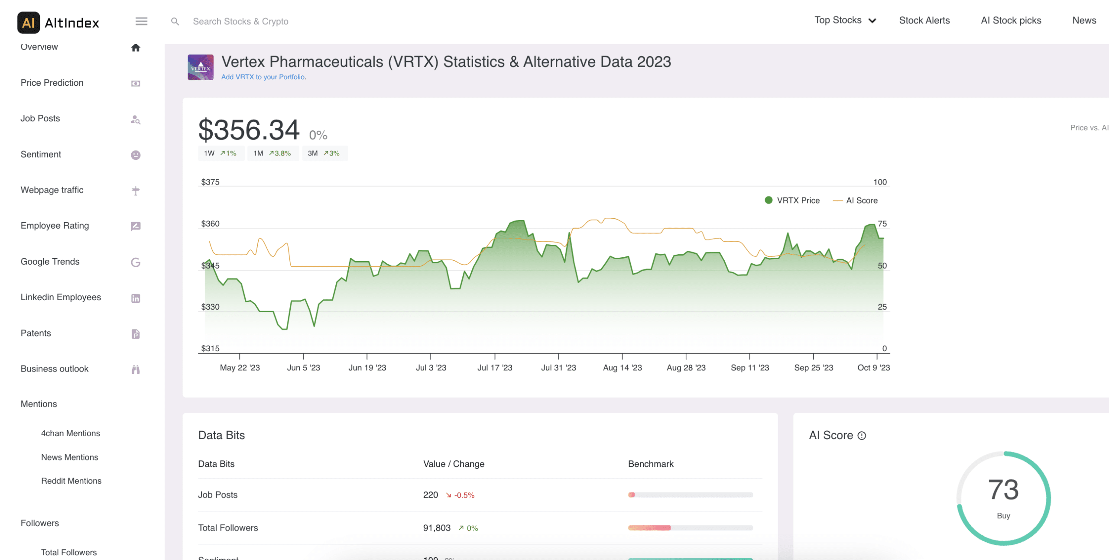1109x560 pixels.
Task: Click the Sentiment face icon
Action: (x=136, y=155)
